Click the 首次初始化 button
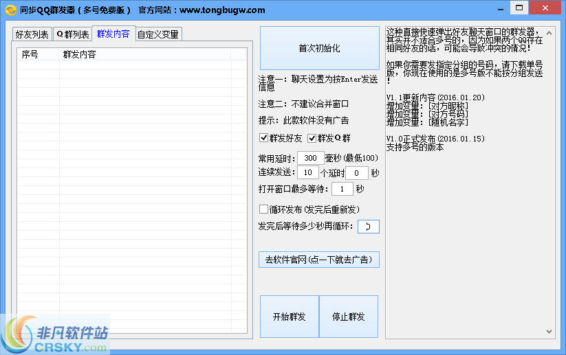This screenshot has height=355, width=566. tap(320, 48)
